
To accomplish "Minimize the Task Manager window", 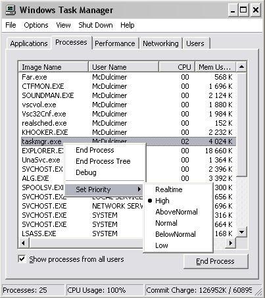I will [233, 10].
